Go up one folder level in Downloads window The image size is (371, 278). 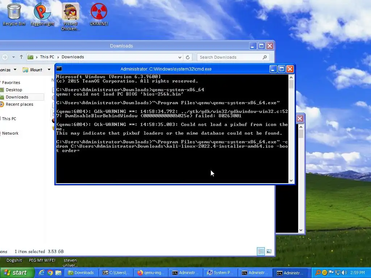(21, 57)
